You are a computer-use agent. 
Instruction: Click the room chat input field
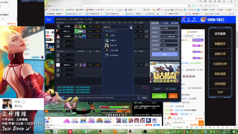click(101, 98)
